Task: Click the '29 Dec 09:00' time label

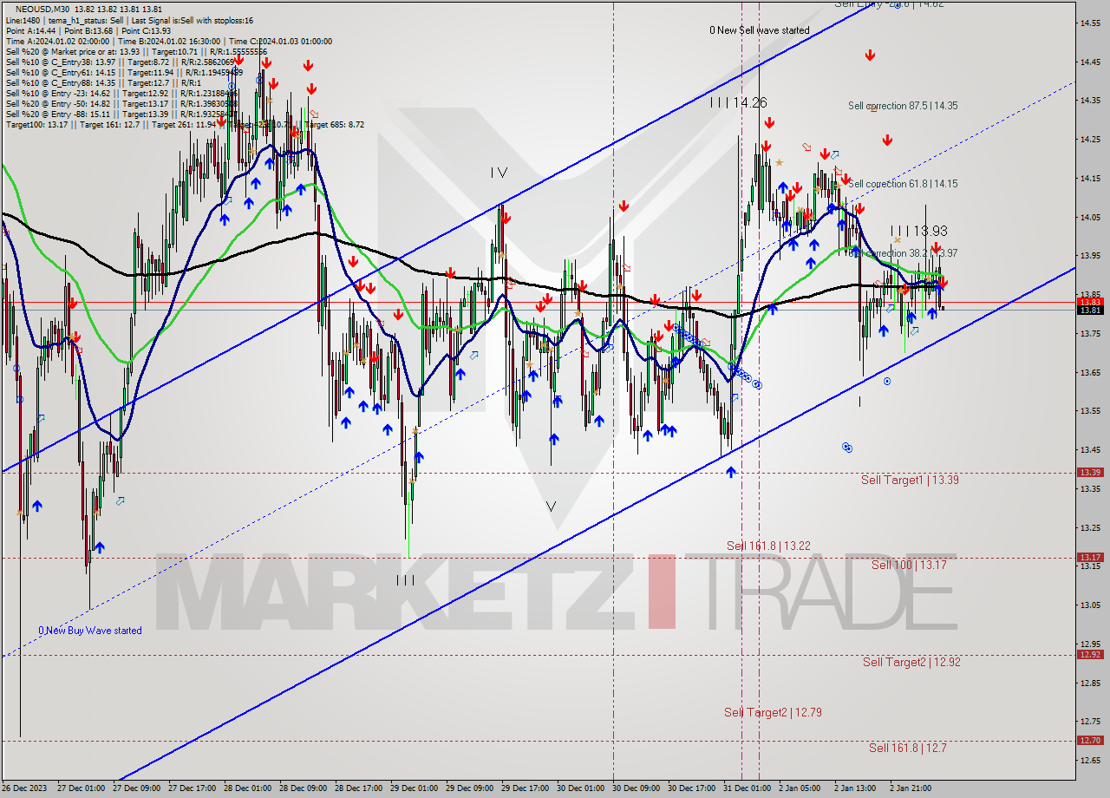Action: coord(471,788)
